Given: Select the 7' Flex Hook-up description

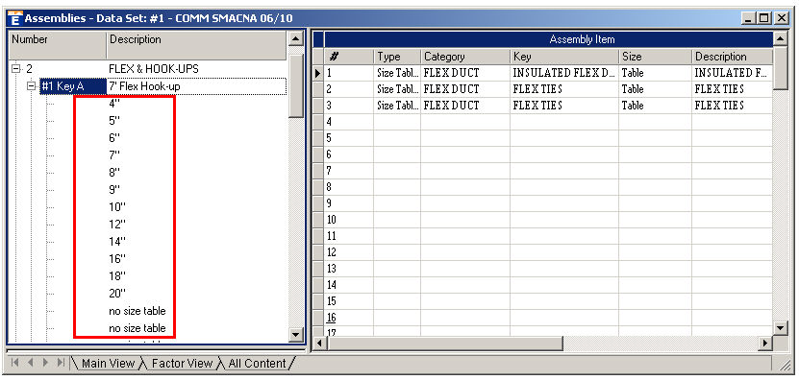Looking at the screenshot, I should [145, 86].
